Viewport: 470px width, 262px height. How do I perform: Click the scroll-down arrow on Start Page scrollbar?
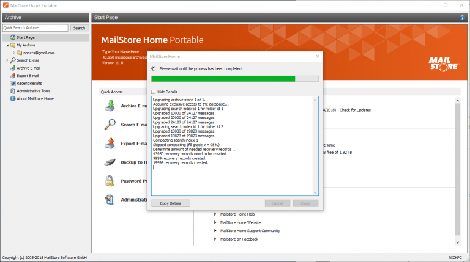[457, 242]
